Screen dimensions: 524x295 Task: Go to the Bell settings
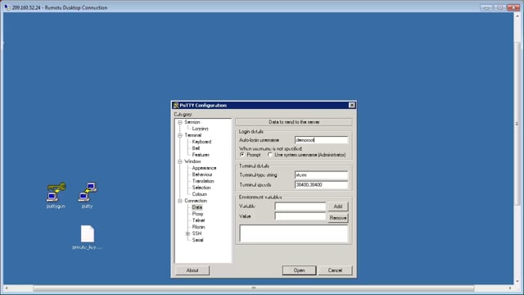click(x=196, y=148)
